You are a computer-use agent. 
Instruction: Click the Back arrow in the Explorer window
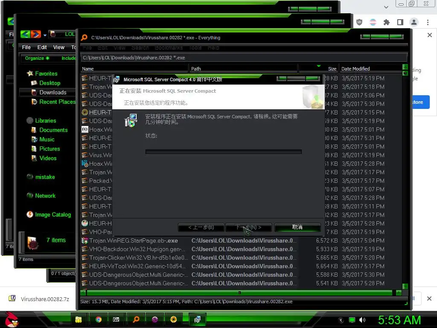pyautogui.click(x=25, y=34)
